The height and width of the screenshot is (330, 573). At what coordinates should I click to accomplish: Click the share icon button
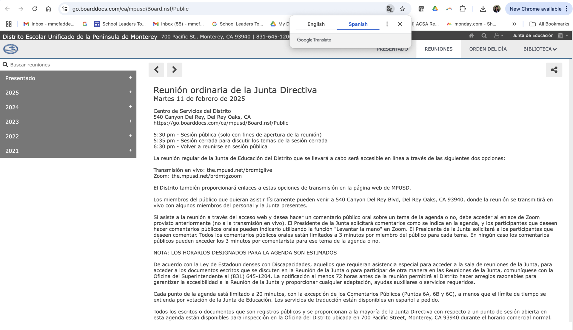(x=554, y=70)
